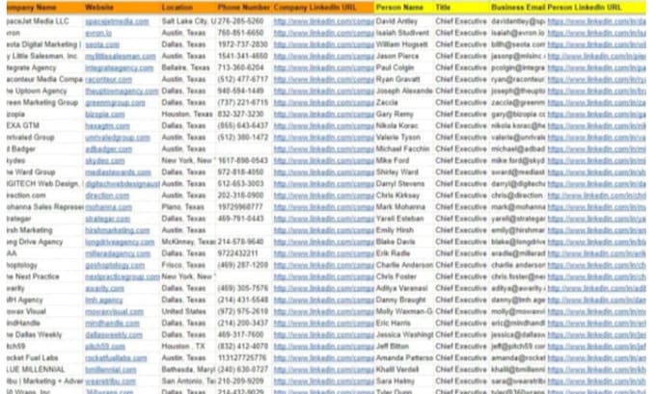Screen dimensions: 656x394
Task: Click the dallasweekly.com link
Action: (114, 335)
